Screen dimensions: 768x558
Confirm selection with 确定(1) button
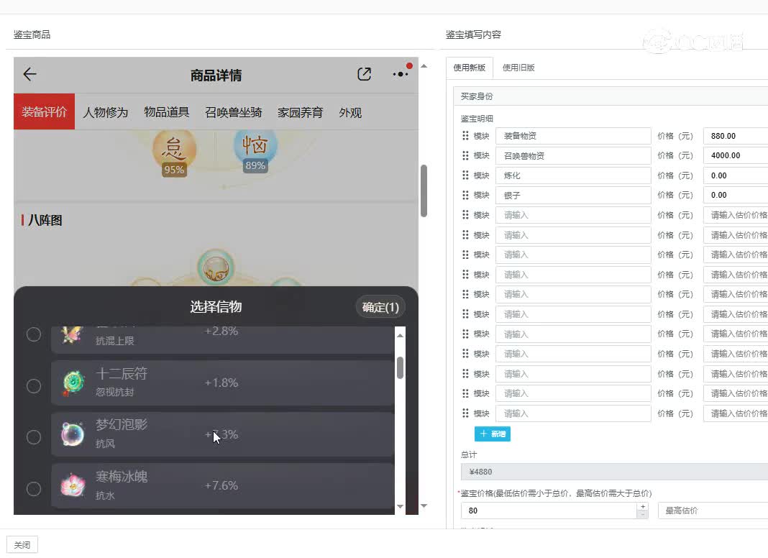[380, 307]
